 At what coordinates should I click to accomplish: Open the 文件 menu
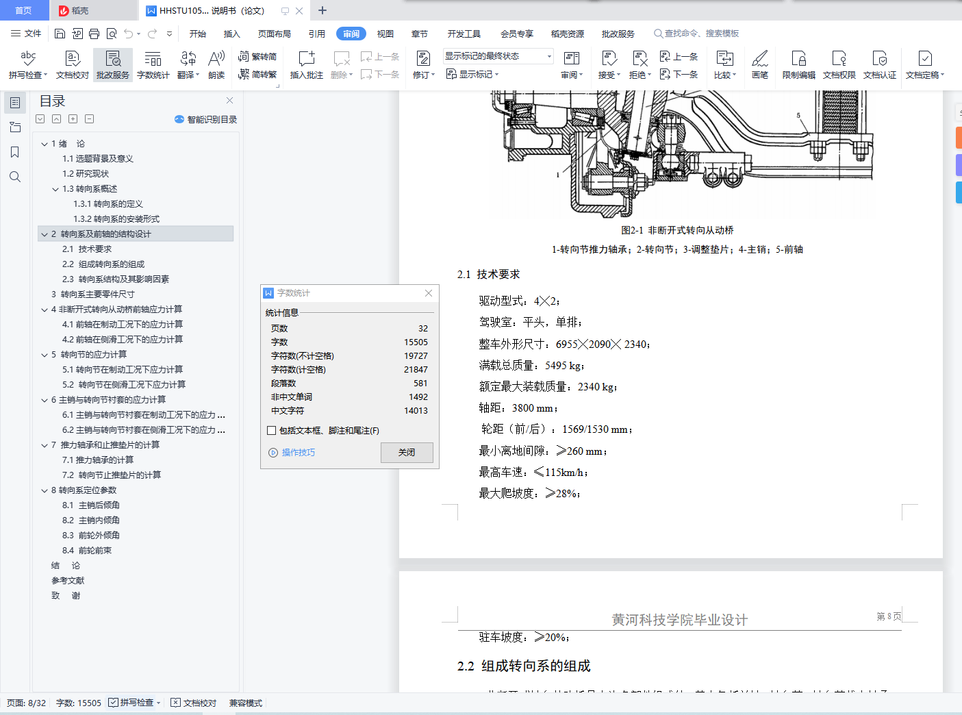coord(26,34)
